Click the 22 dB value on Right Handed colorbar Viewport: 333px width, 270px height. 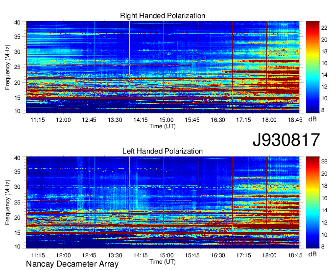pos(324,28)
